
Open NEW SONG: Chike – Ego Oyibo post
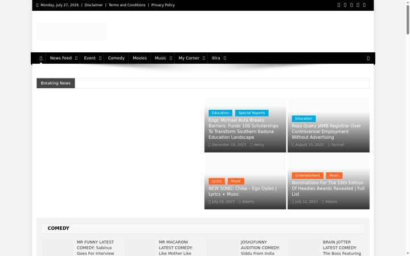(243, 191)
